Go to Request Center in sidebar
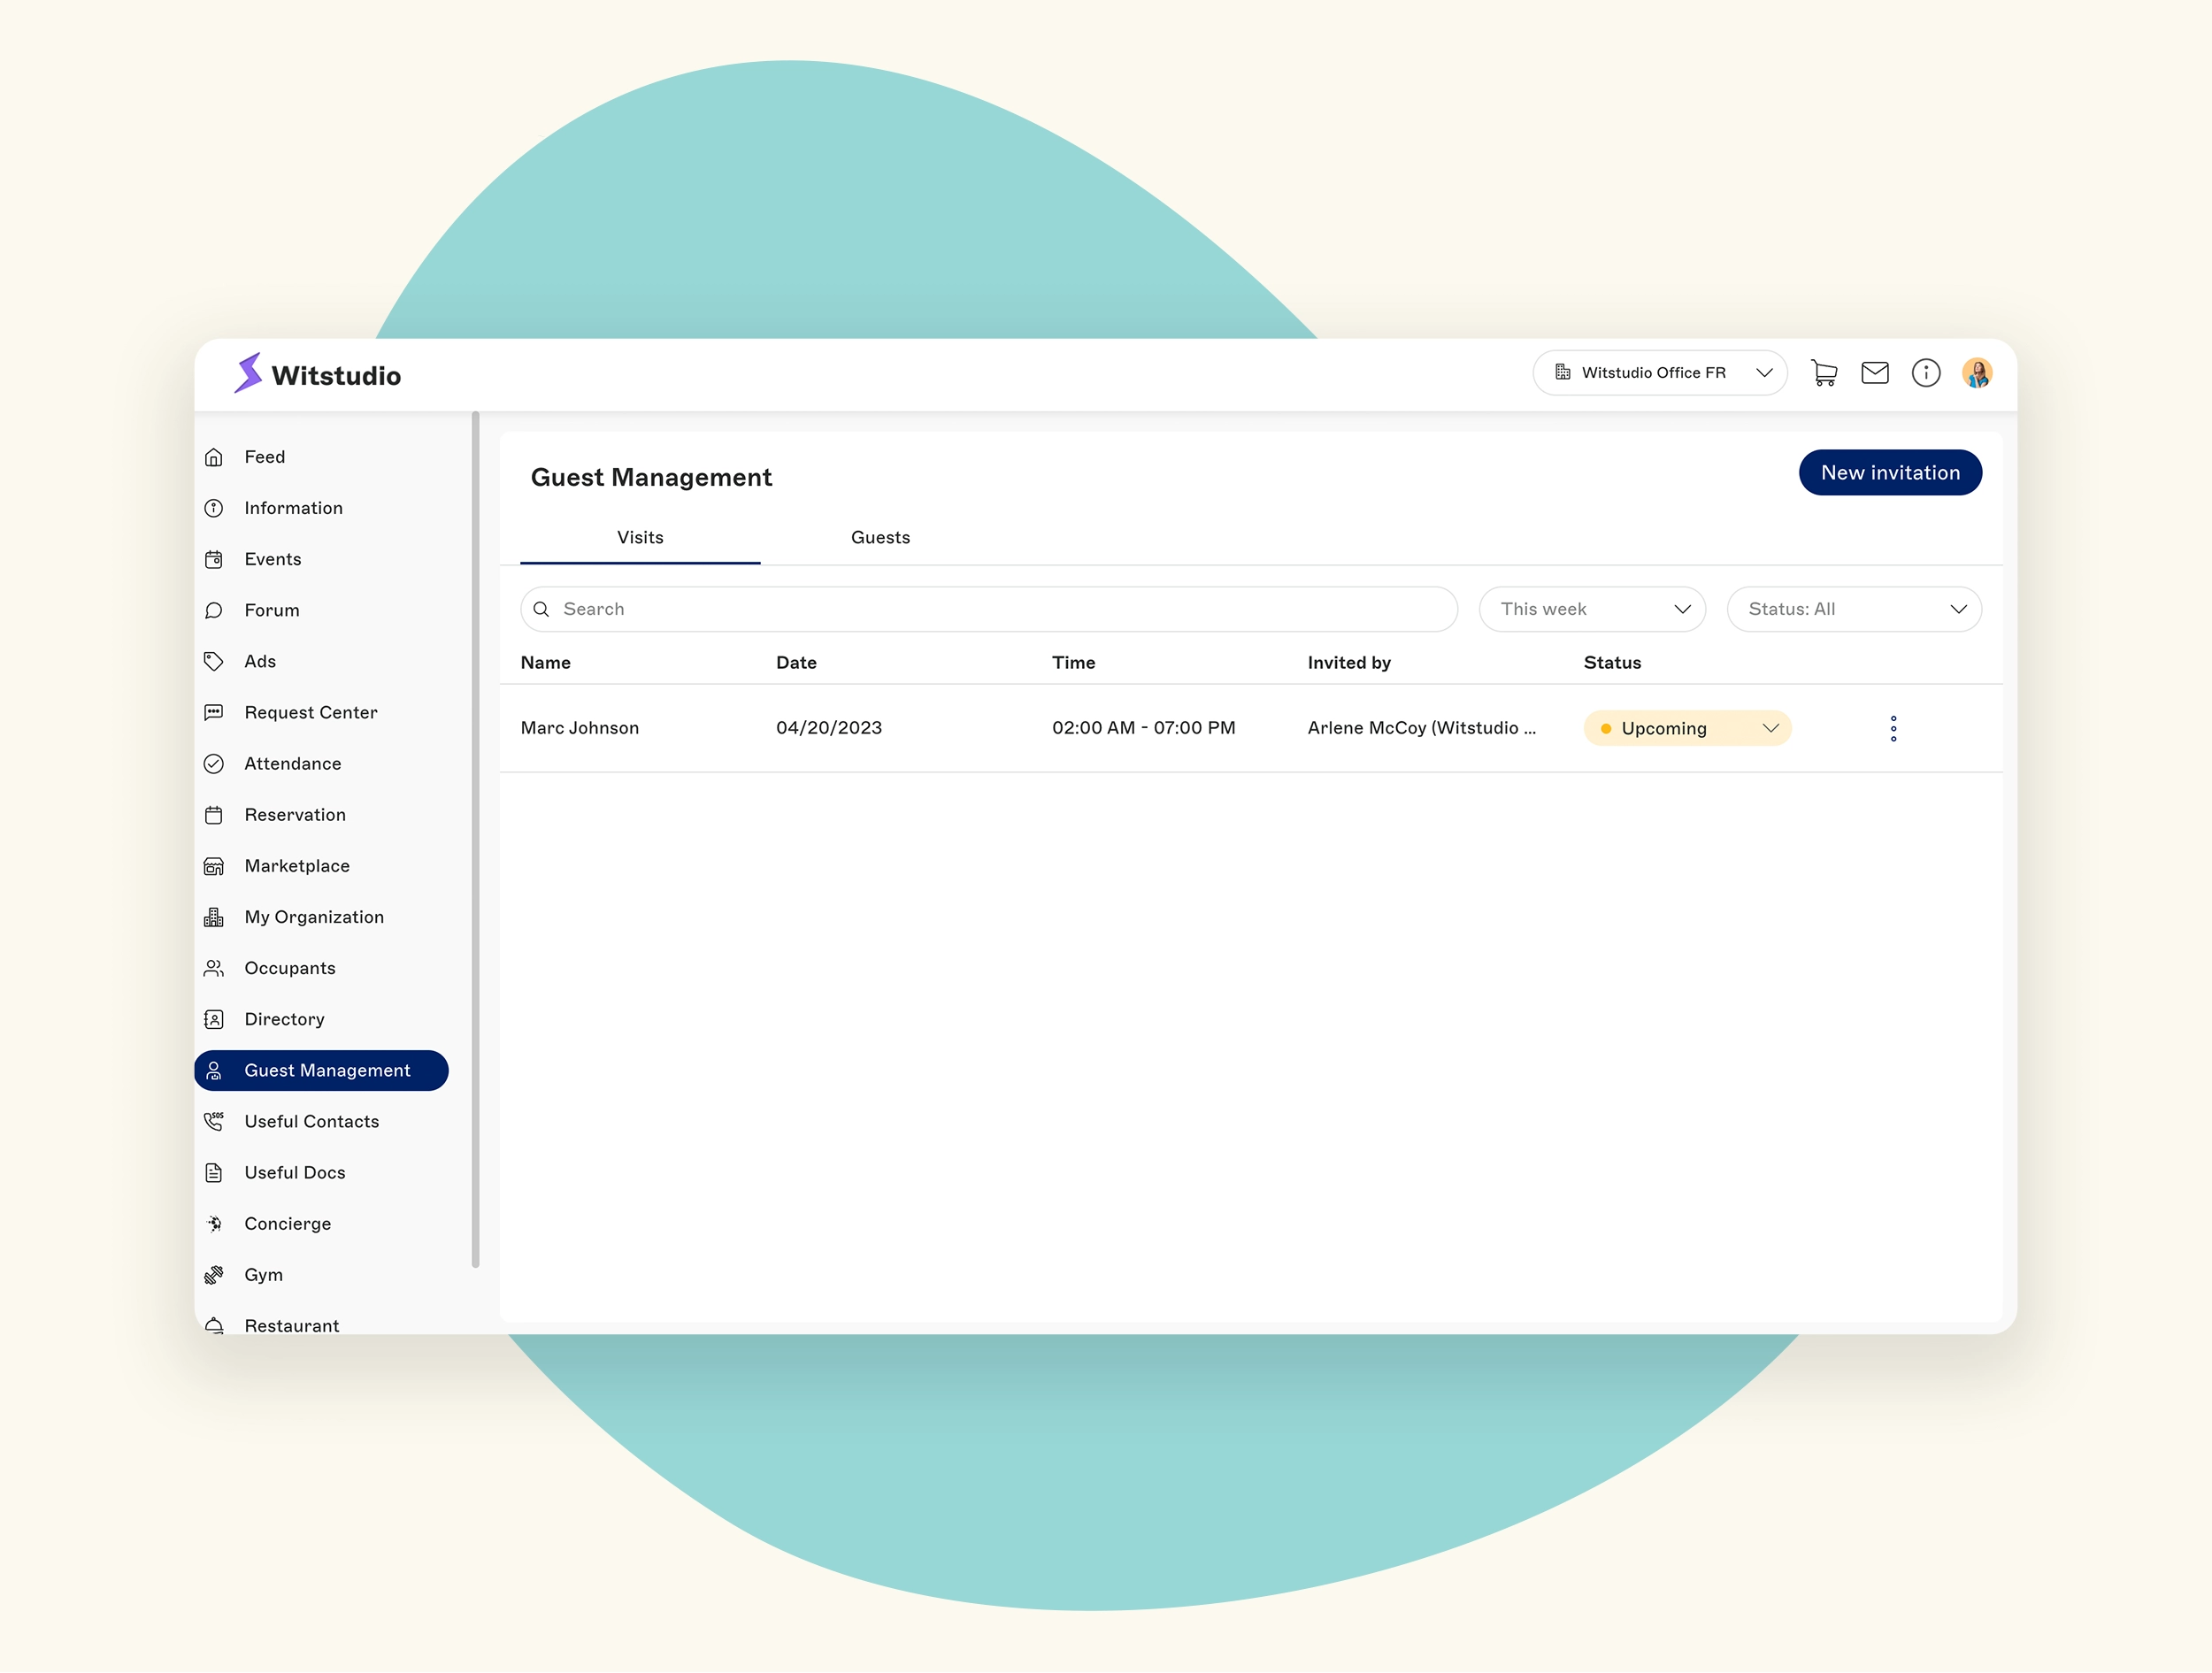Screen dimensions: 2212x1673 [x=311, y=712]
